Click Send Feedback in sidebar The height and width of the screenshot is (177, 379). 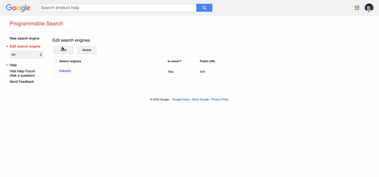point(22,82)
